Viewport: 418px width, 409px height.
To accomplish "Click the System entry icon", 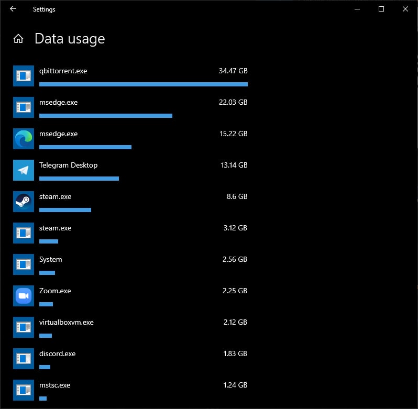I will 23,264.
